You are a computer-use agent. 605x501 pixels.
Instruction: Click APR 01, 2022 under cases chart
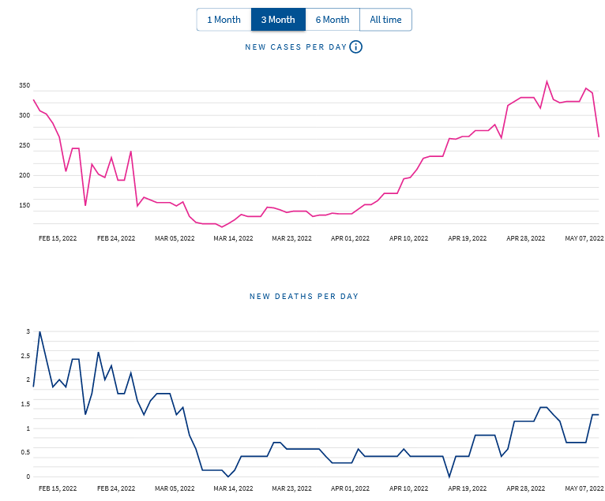pos(351,238)
